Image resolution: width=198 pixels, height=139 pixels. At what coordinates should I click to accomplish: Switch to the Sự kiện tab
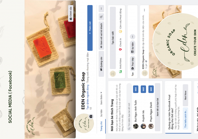tap(101, 113)
